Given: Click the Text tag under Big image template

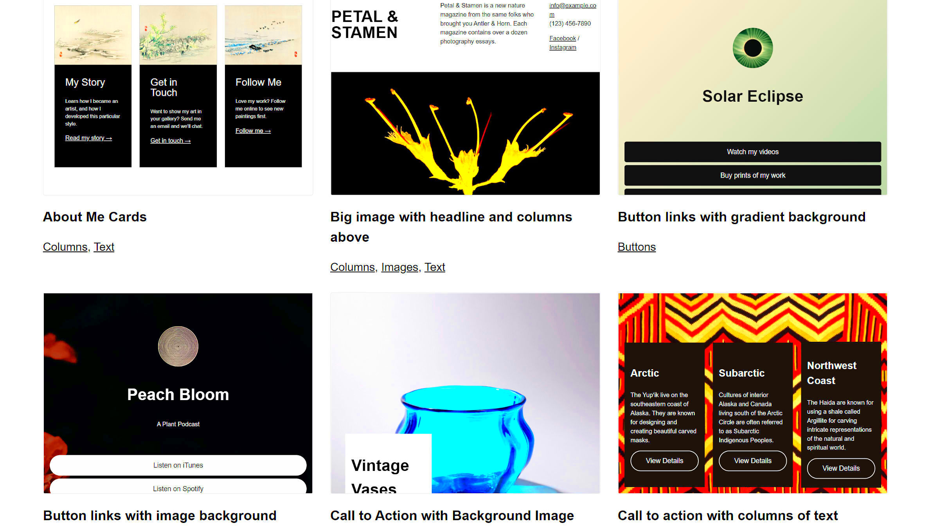Looking at the screenshot, I should (436, 266).
